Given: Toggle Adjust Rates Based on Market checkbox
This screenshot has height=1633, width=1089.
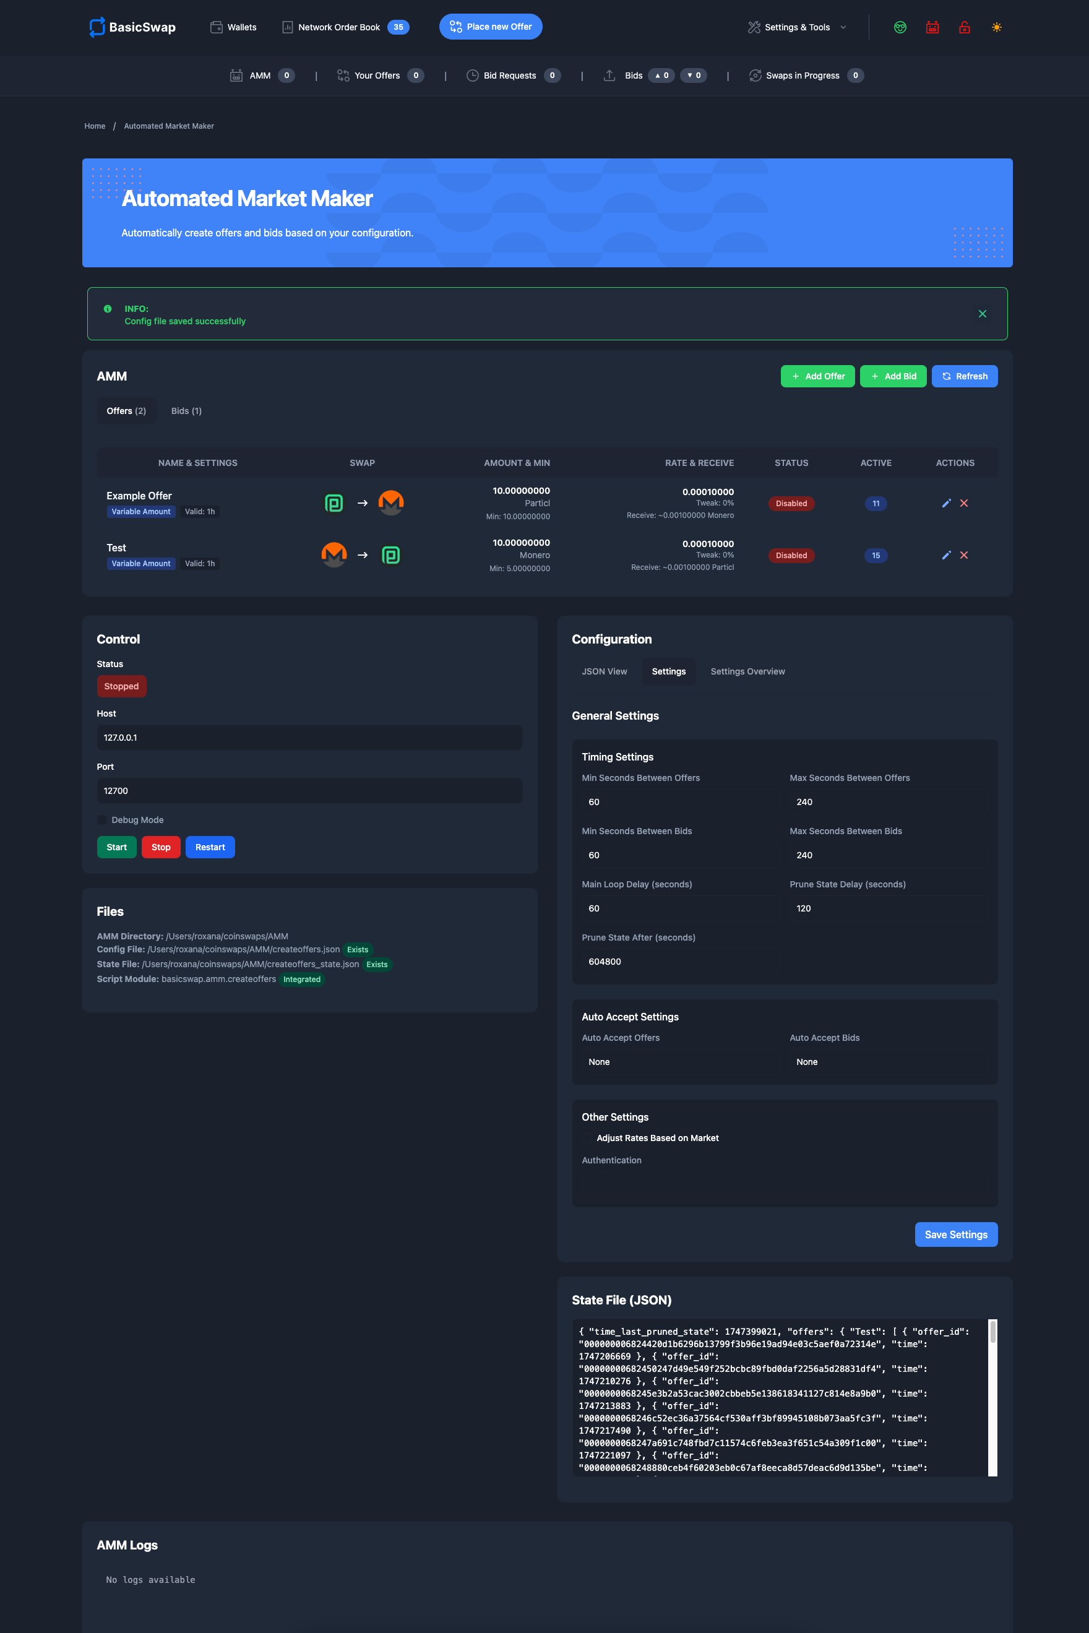Looking at the screenshot, I should click(587, 1139).
